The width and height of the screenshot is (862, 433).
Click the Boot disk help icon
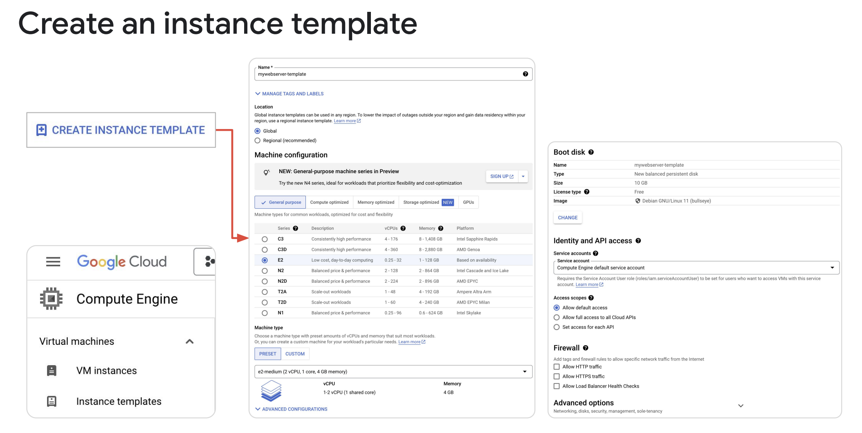click(591, 152)
